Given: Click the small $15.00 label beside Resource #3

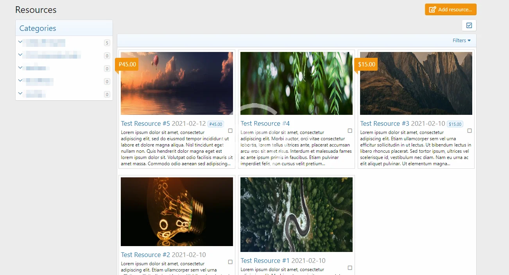Looking at the screenshot, I should point(455,124).
